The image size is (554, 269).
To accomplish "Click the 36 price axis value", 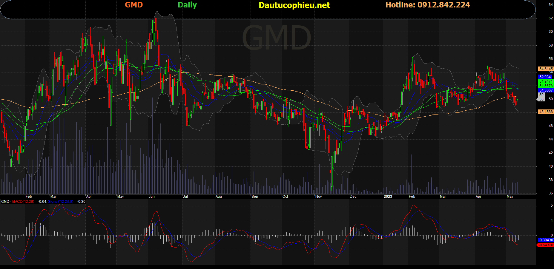I will [x=550, y=193].
